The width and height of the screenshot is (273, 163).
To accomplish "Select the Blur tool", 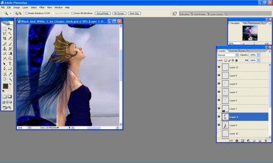I will (x=5, y=58).
